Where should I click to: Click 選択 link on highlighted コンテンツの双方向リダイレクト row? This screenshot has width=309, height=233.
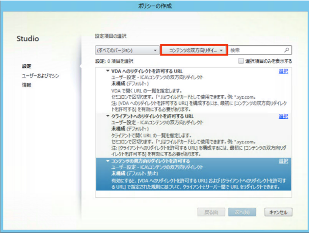283,161
